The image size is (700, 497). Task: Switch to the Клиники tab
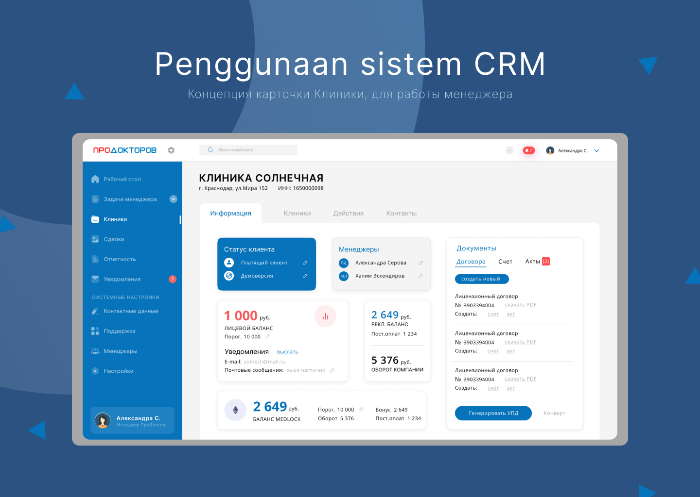(297, 213)
